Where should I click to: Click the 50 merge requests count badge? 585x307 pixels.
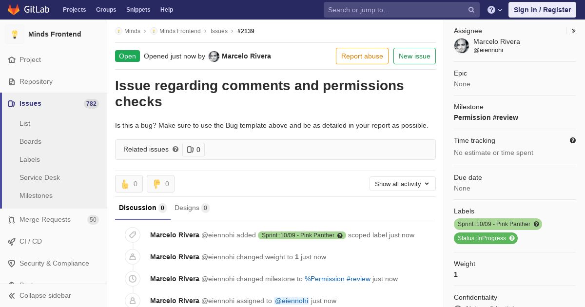pos(93,220)
